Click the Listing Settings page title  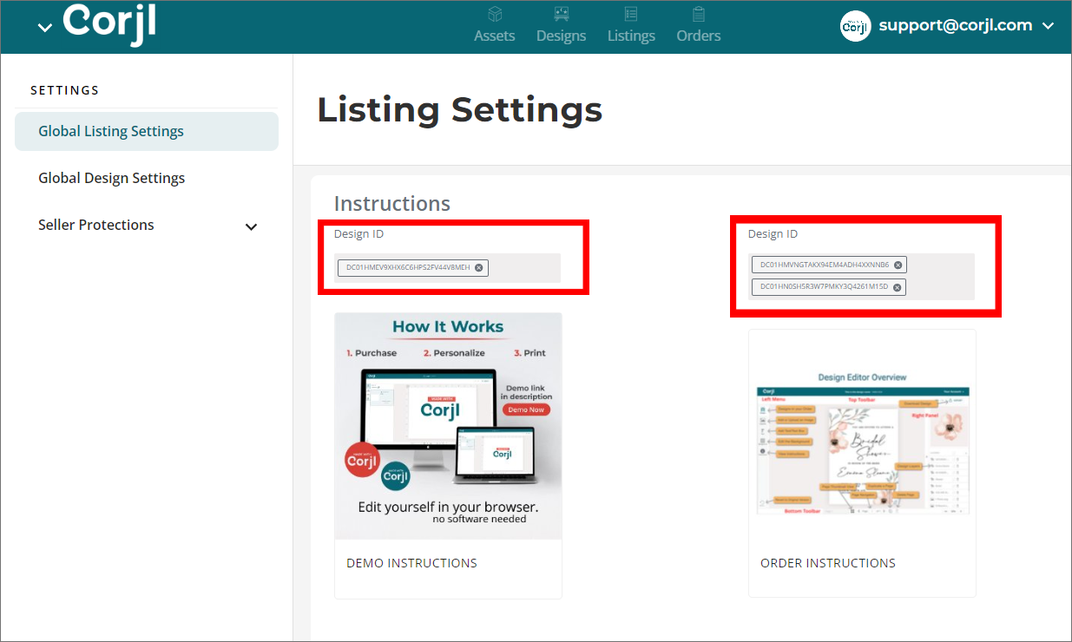click(460, 110)
